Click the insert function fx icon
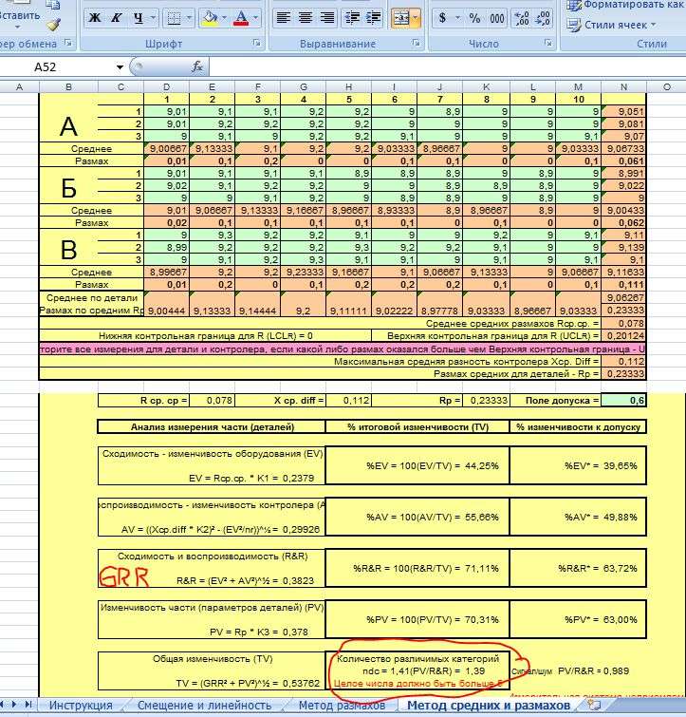Image resolution: width=686 pixels, height=717 pixels. point(197,66)
